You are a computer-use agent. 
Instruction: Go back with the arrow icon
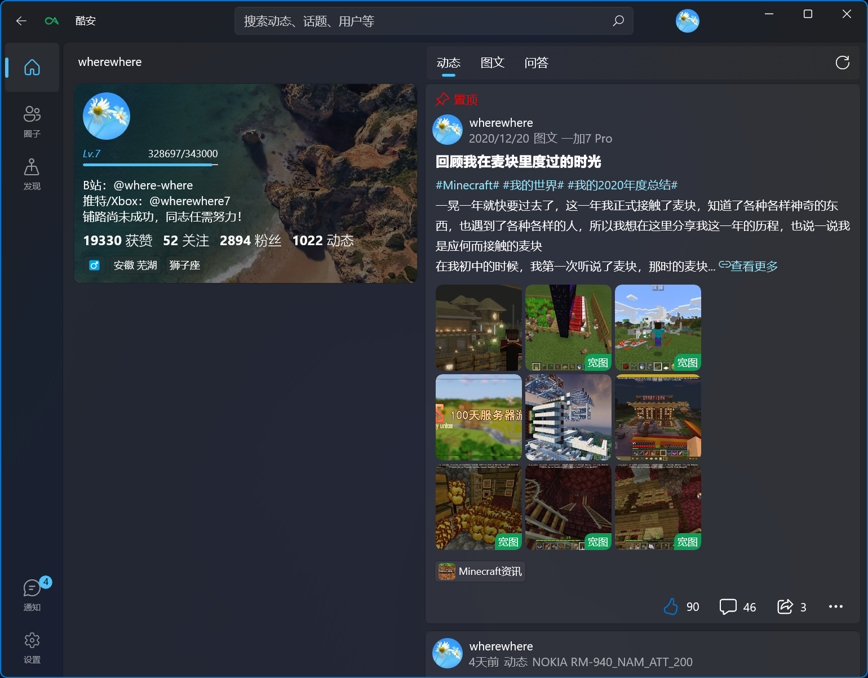tap(21, 21)
